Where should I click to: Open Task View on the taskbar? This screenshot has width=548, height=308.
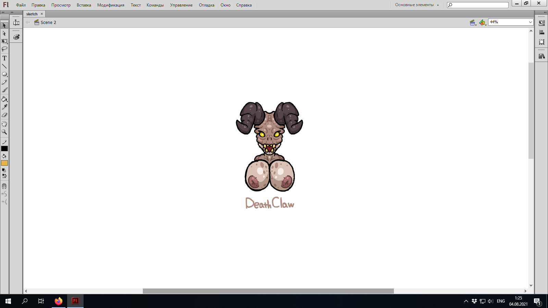pyautogui.click(x=41, y=301)
